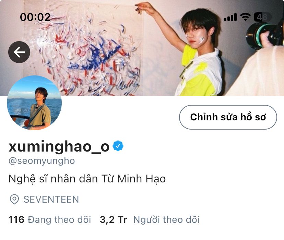Screen dimensions: 284x240
Task: Click the @seomyungho handle
Action: 42,161
